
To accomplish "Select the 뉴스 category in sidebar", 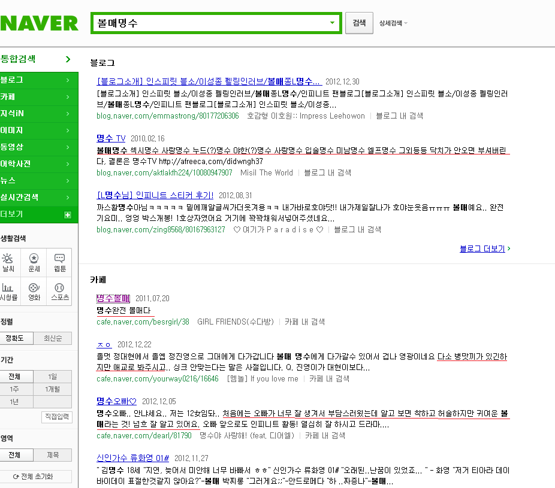I will click(39, 181).
